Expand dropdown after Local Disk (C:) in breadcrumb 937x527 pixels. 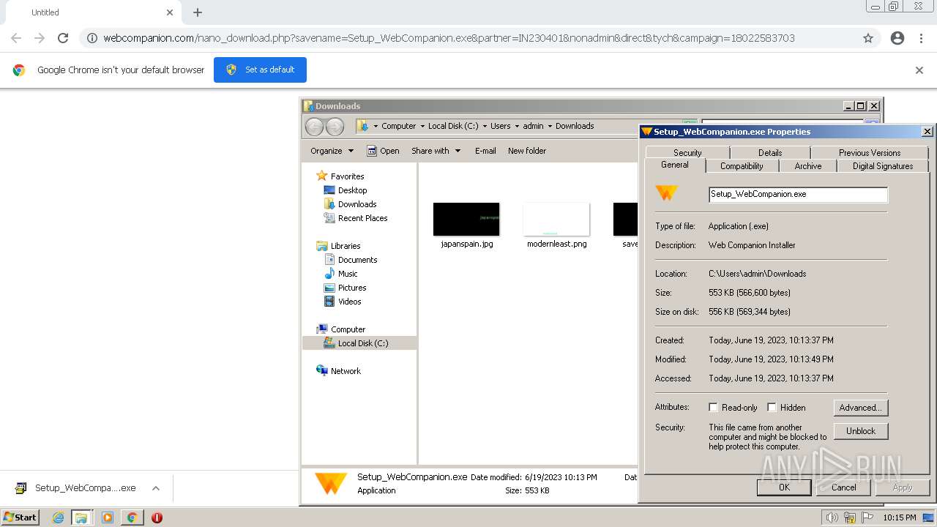point(485,126)
